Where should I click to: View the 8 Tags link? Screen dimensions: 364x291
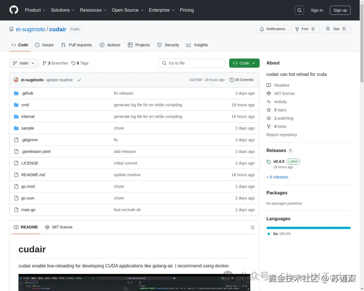[x=80, y=63]
